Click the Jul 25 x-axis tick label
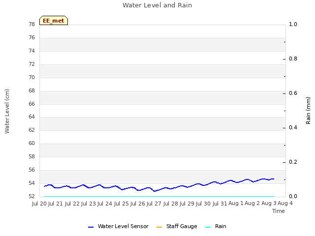Image resolution: width=315 pixels, height=236 pixels. click(122, 204)
